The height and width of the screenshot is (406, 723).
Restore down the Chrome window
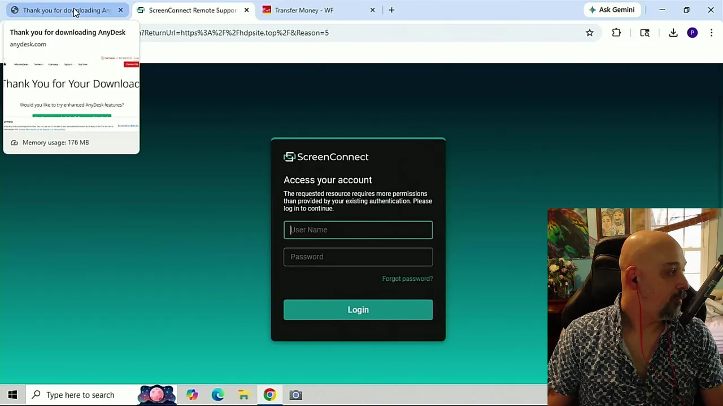(686, 10)
